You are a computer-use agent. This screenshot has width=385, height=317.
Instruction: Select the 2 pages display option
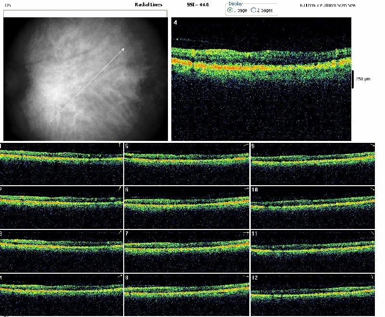point(254,10)
